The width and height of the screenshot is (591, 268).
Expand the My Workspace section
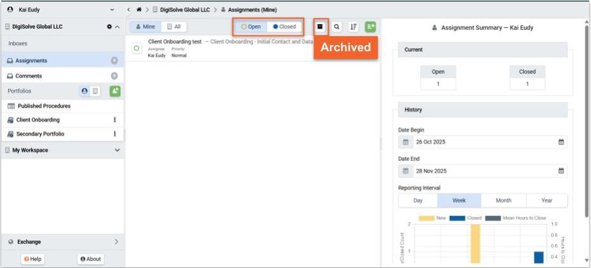[117, 150]
